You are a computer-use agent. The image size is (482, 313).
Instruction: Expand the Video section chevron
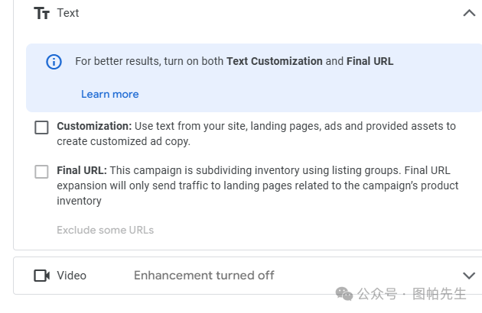click(x=469, y=276)
